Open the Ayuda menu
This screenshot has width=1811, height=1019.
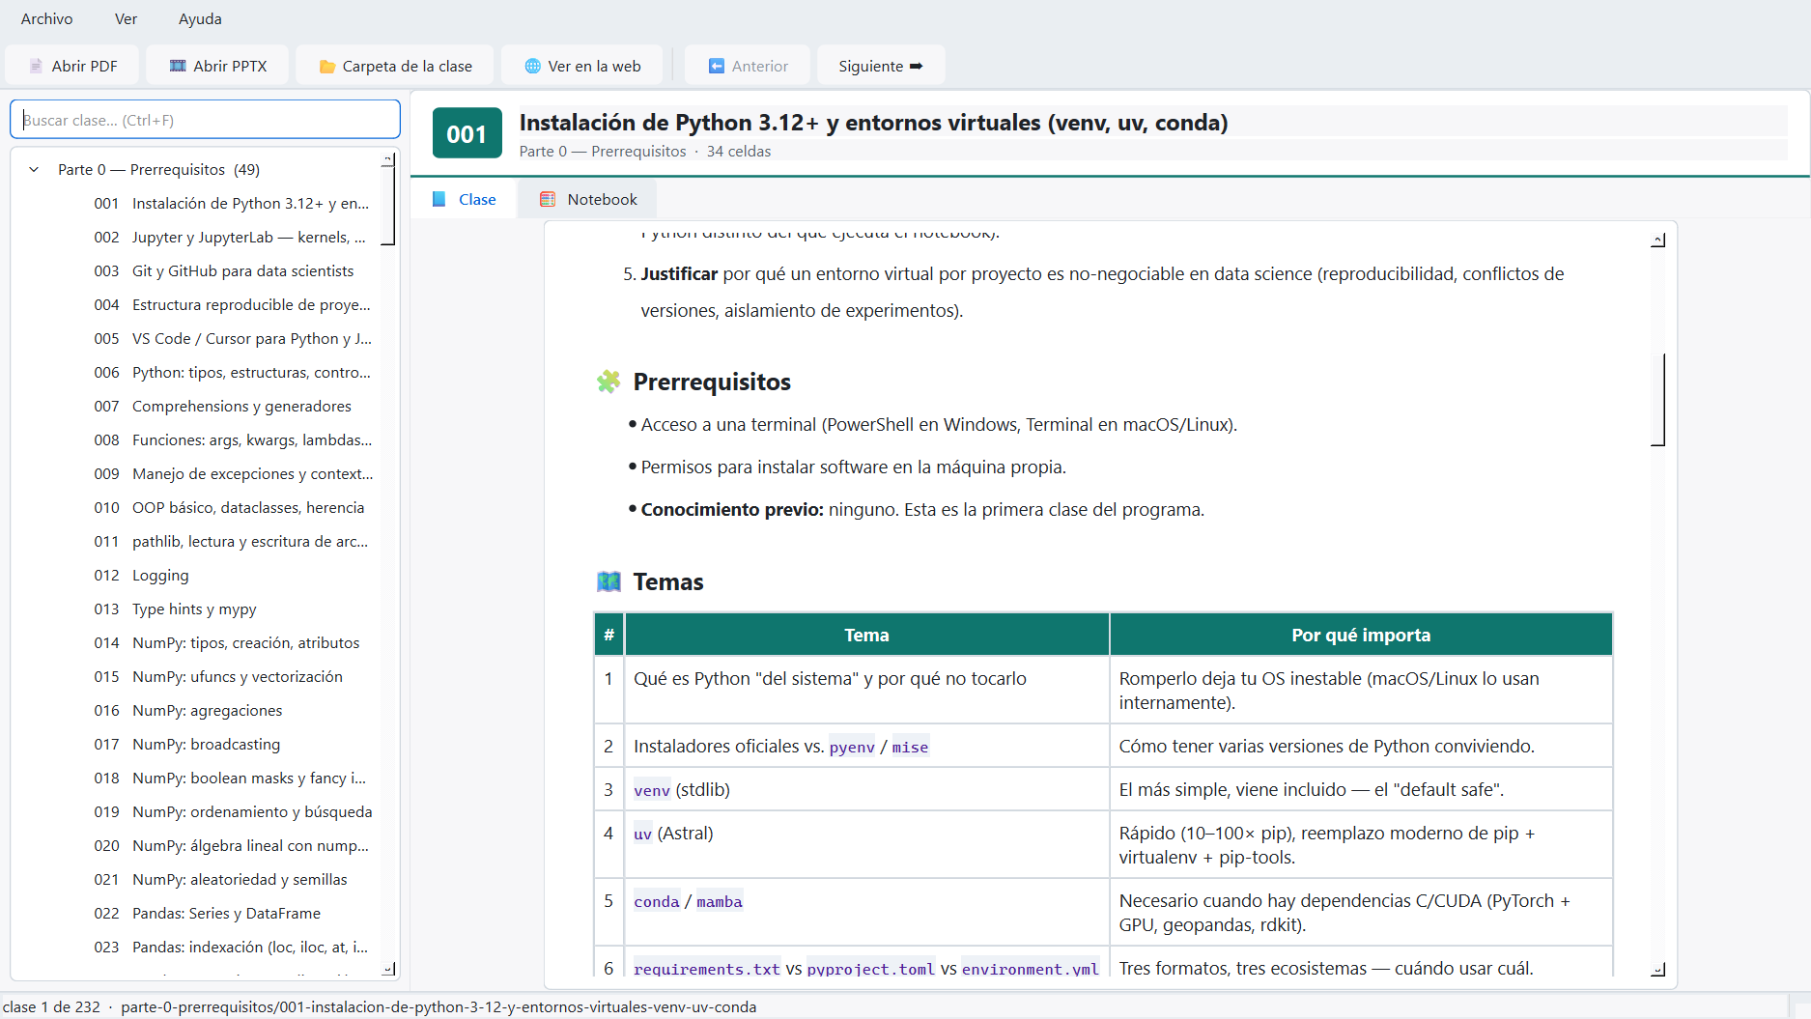[x=200, y=18]
